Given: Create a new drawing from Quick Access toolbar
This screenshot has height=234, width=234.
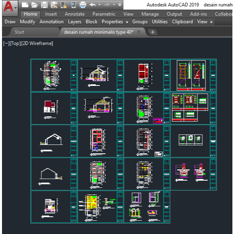Looking at the screenshot, I should tap(25, 5).
